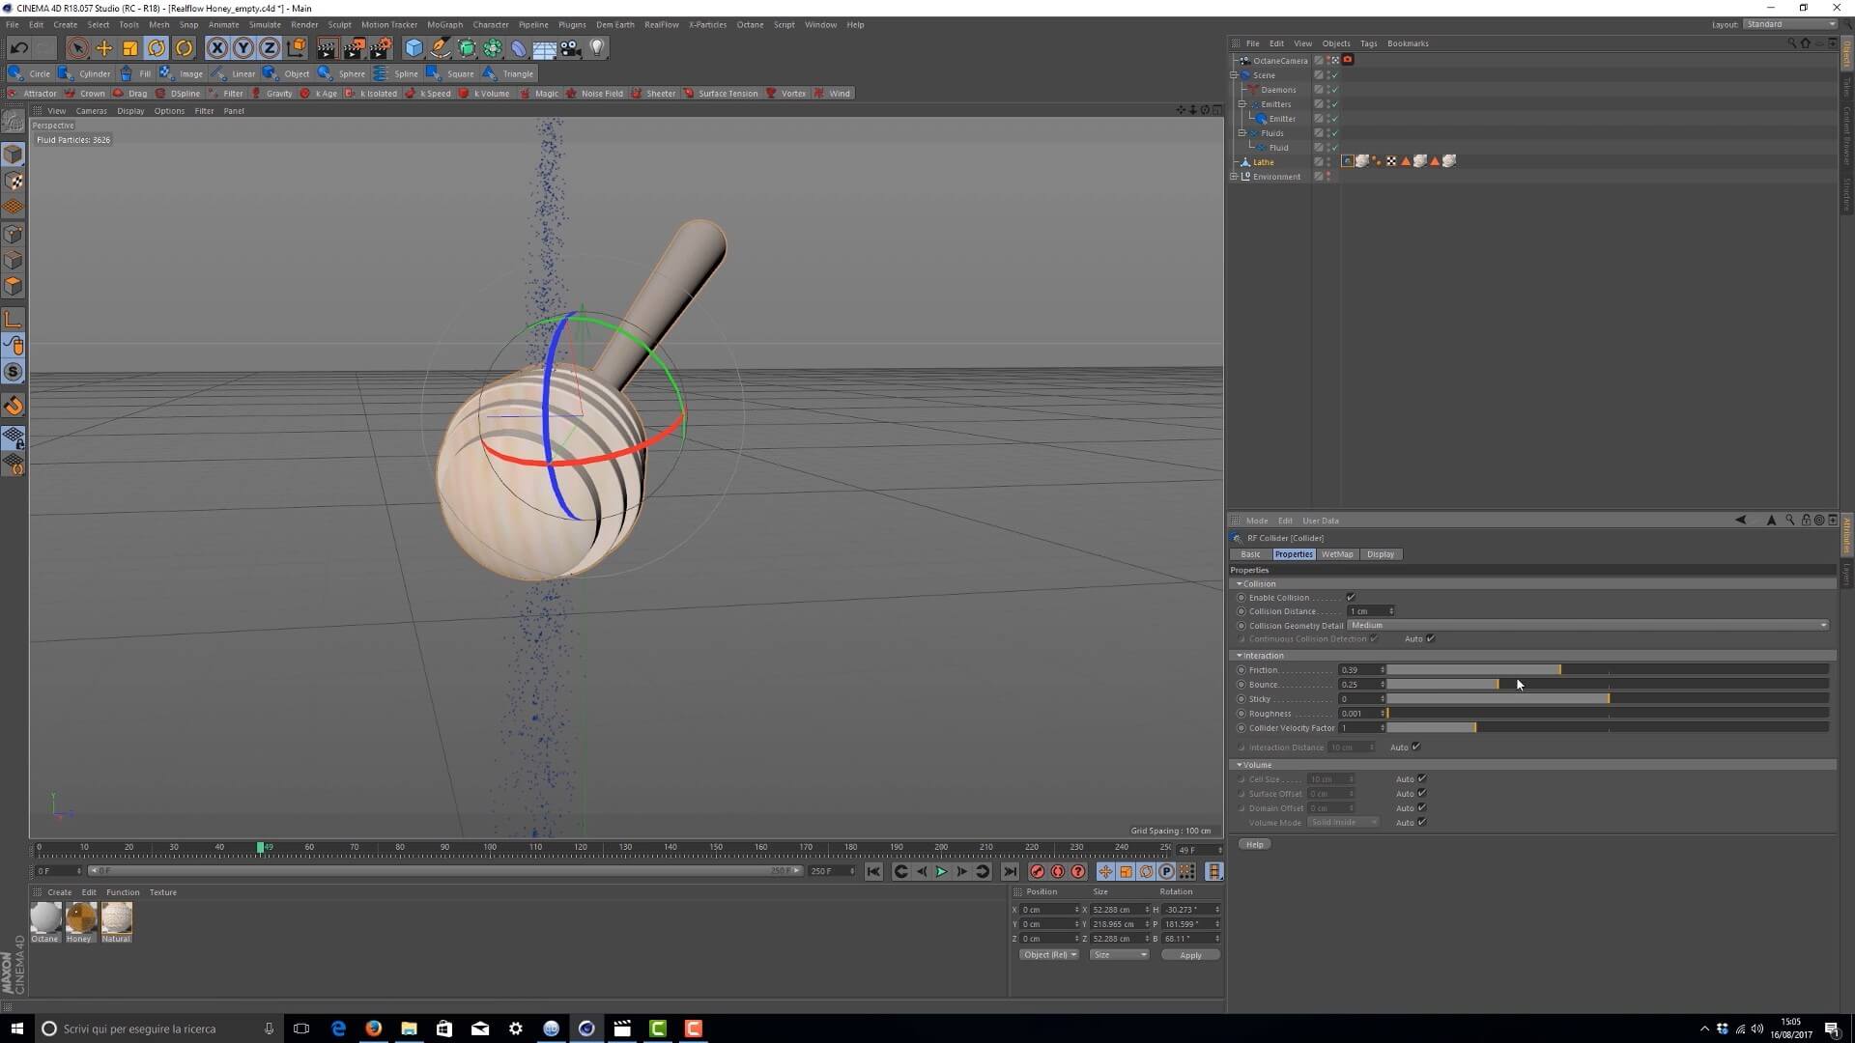The height and width of the screenshot is (1043, 1855).
Task: Toggle Enable Collision checkbox
Action: [1351, 598]
